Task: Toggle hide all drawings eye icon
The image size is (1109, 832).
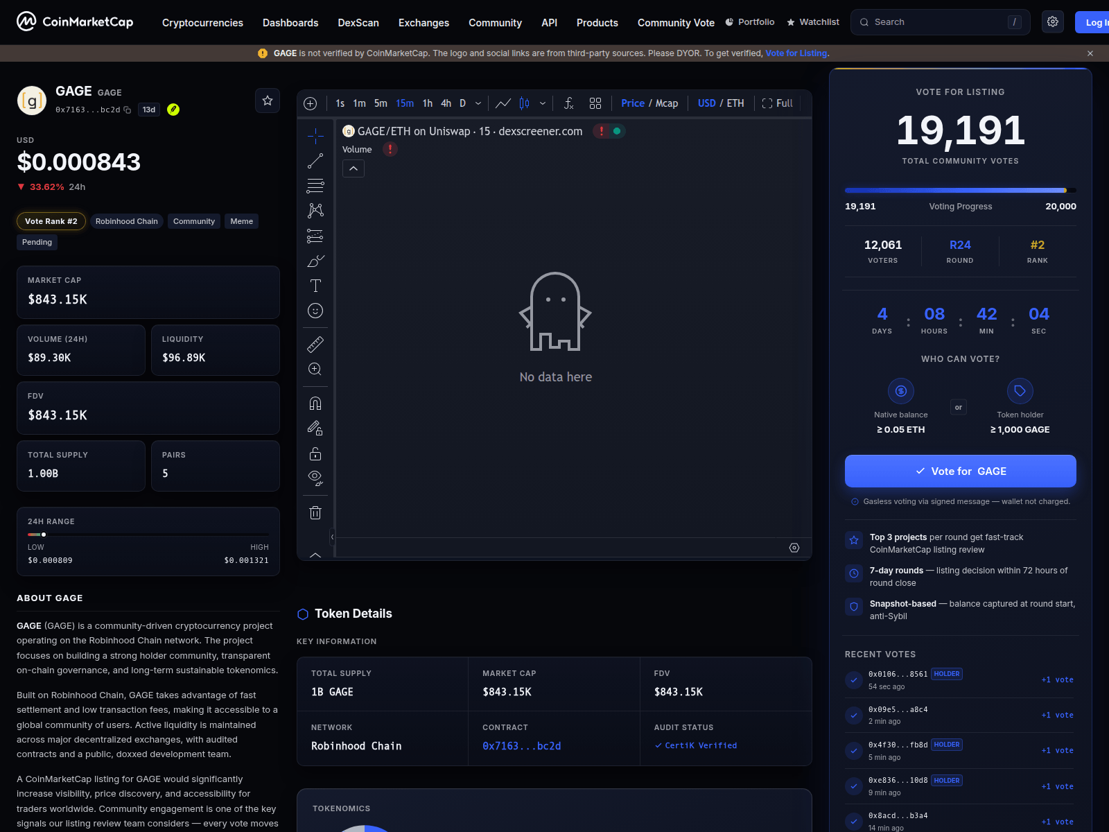Action: (315, 478)
